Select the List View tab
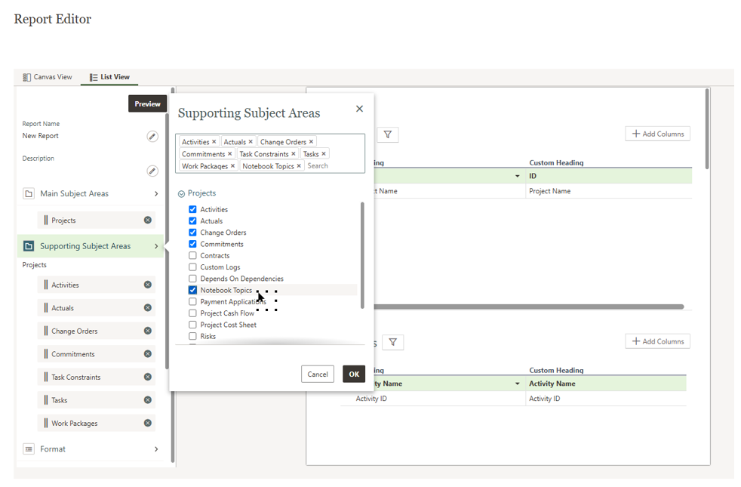 [x=109, y=77]
